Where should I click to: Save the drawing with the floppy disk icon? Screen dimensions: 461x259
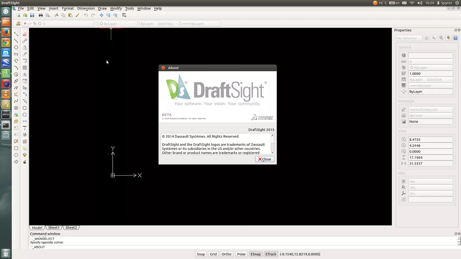[32, 15]
